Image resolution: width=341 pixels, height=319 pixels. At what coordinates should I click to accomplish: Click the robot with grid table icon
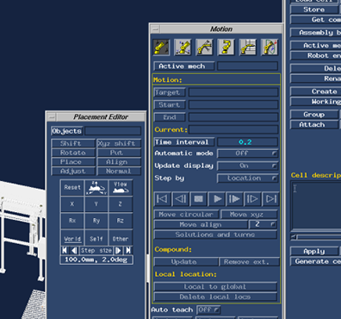tap(248, 47)
